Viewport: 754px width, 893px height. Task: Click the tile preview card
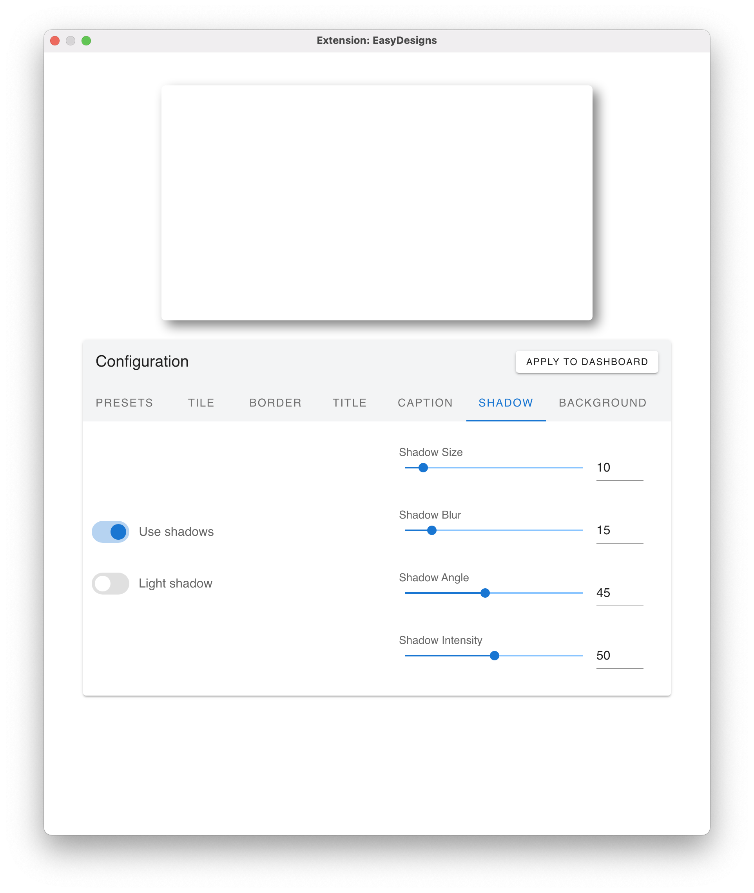(x=377, y=203)
